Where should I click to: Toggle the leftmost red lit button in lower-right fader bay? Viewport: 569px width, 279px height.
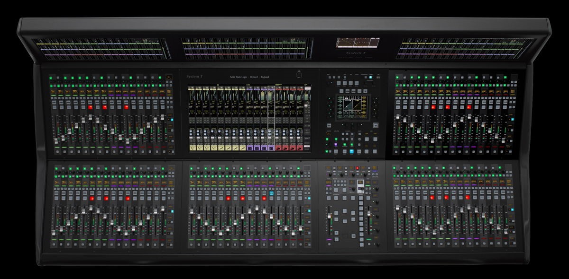pyautogui.click(x=432, y=199)
